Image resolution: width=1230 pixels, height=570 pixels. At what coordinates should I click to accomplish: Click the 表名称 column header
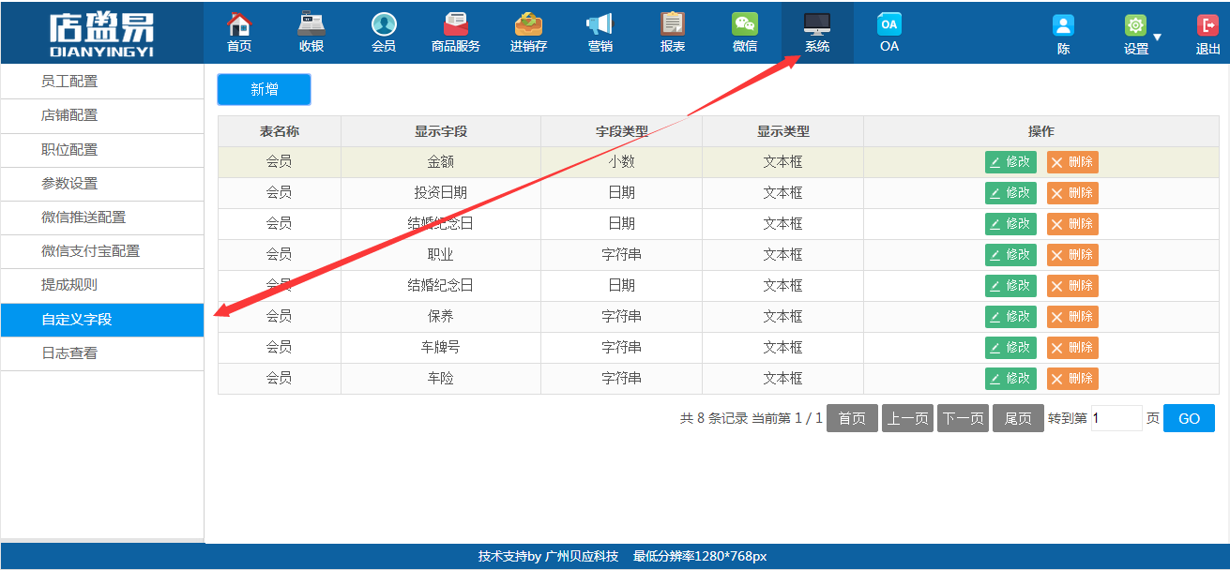[x=280, y=131]
